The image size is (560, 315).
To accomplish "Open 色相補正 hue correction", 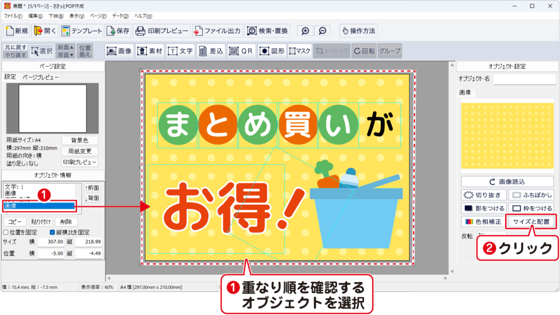I will [x=483, y=222].
